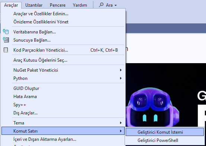206x146 pixels.
Task: Open the Python submenu
Action: 63,78
